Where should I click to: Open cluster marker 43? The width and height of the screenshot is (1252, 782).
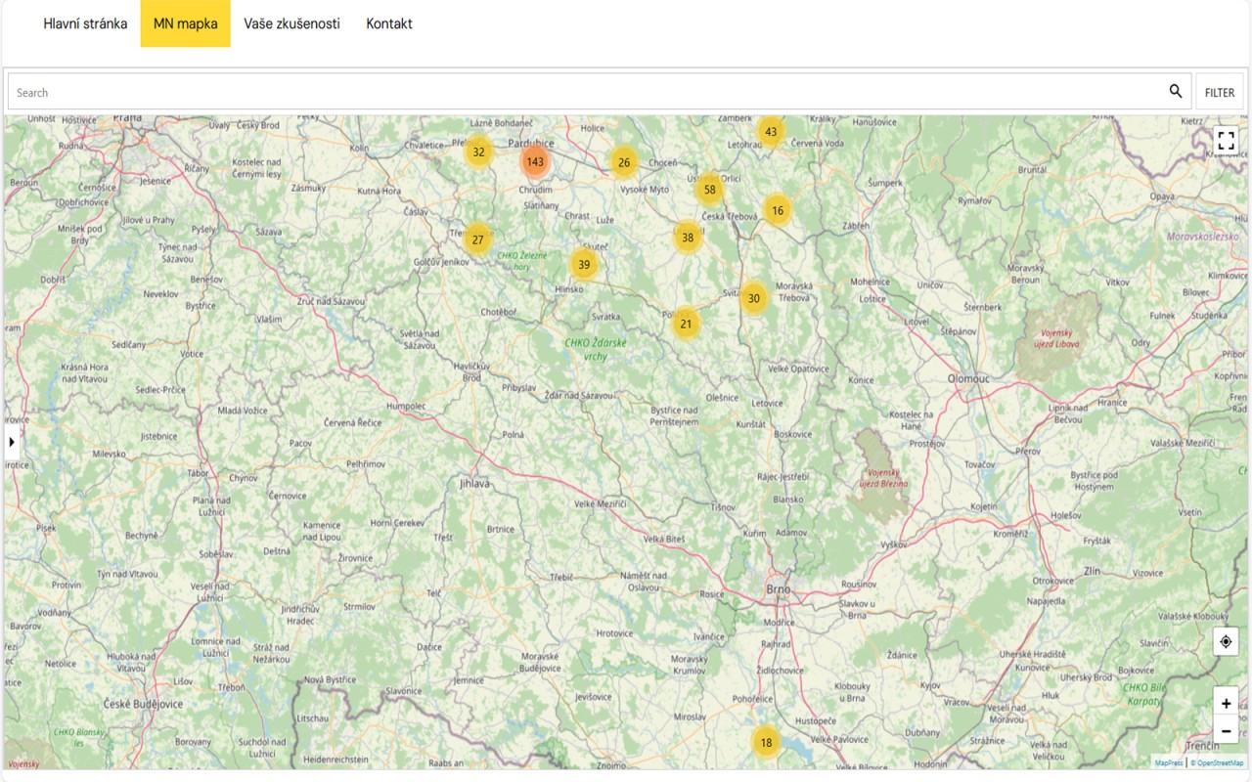(771, 132)
